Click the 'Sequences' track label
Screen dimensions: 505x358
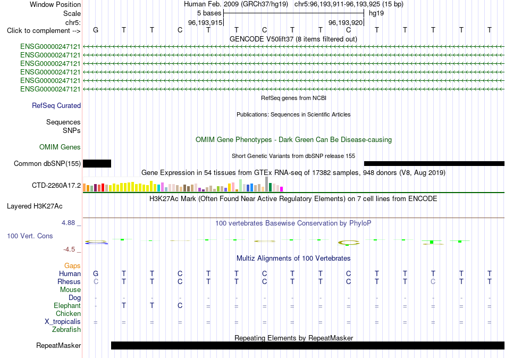click(x=63, y=122)
